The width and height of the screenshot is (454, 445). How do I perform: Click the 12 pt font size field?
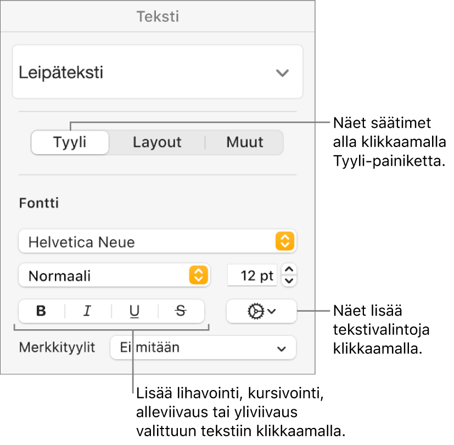click(x=252, y=275)
